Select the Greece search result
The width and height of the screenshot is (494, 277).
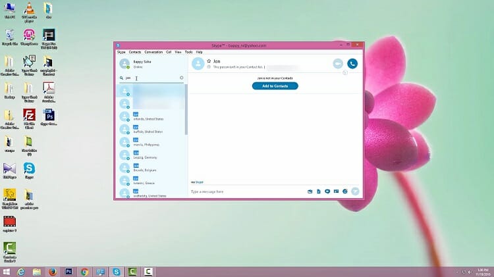point(151,181)
